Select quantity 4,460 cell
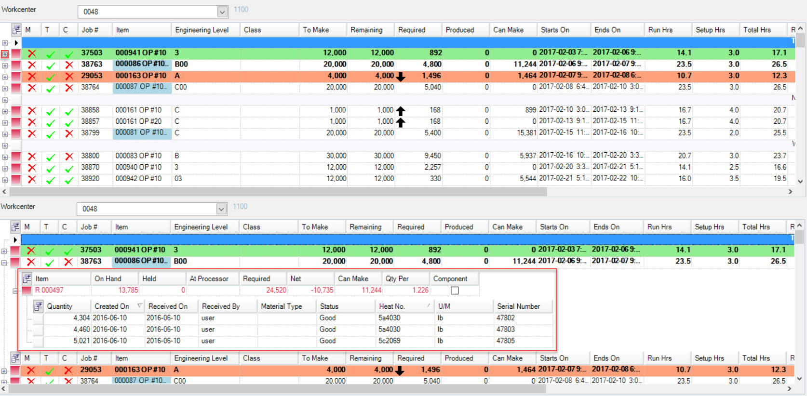The width and height of the screenshot is (807, 396). [67, 330]
